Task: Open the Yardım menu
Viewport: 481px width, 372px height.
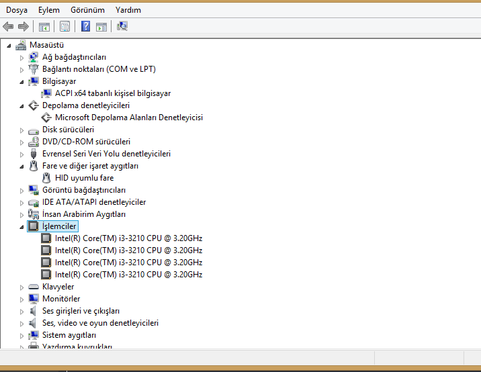Action: (128, 10)
